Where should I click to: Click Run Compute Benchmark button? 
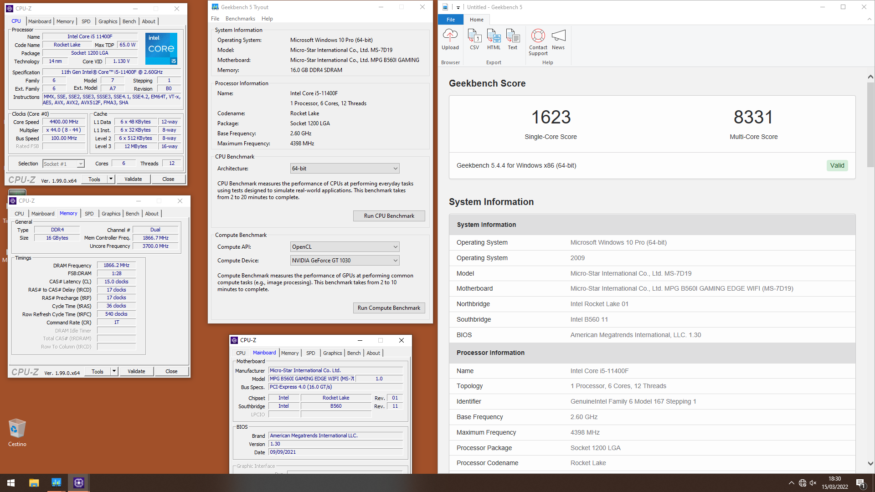[389, 308]
